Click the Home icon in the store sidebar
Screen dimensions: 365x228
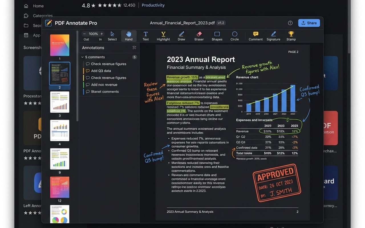coord(26,6)
